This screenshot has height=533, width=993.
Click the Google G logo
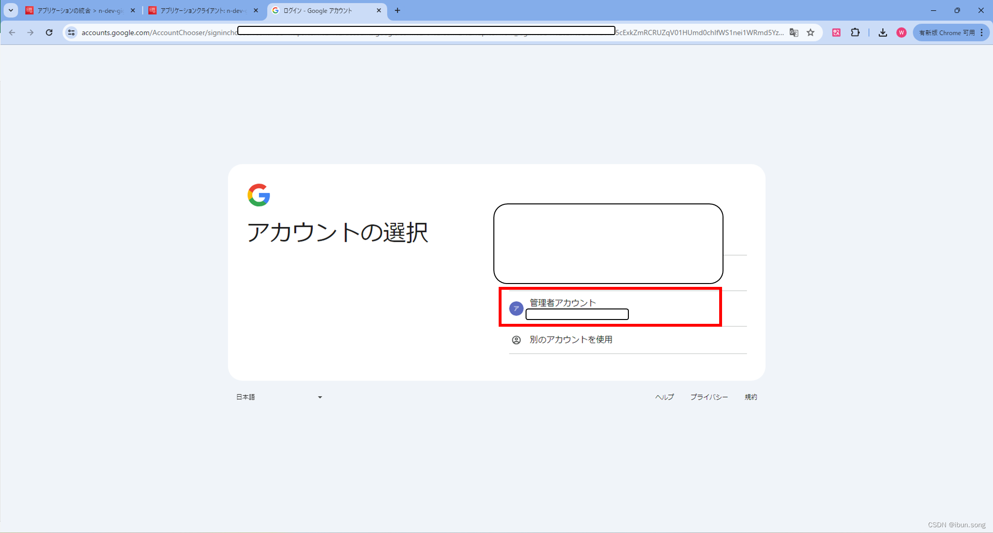coord(259,195)
